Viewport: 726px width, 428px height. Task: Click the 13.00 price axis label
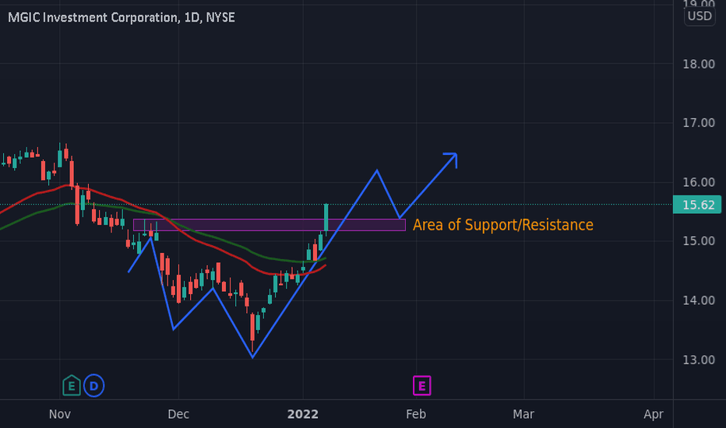tap(699, 360)
